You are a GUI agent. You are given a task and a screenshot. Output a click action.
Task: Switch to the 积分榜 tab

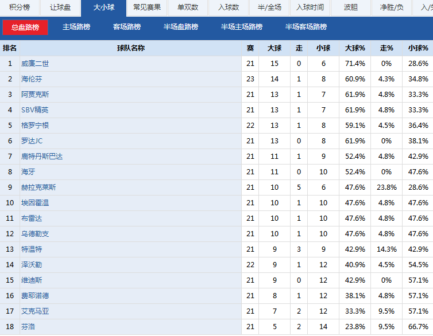tap(20, 7)
